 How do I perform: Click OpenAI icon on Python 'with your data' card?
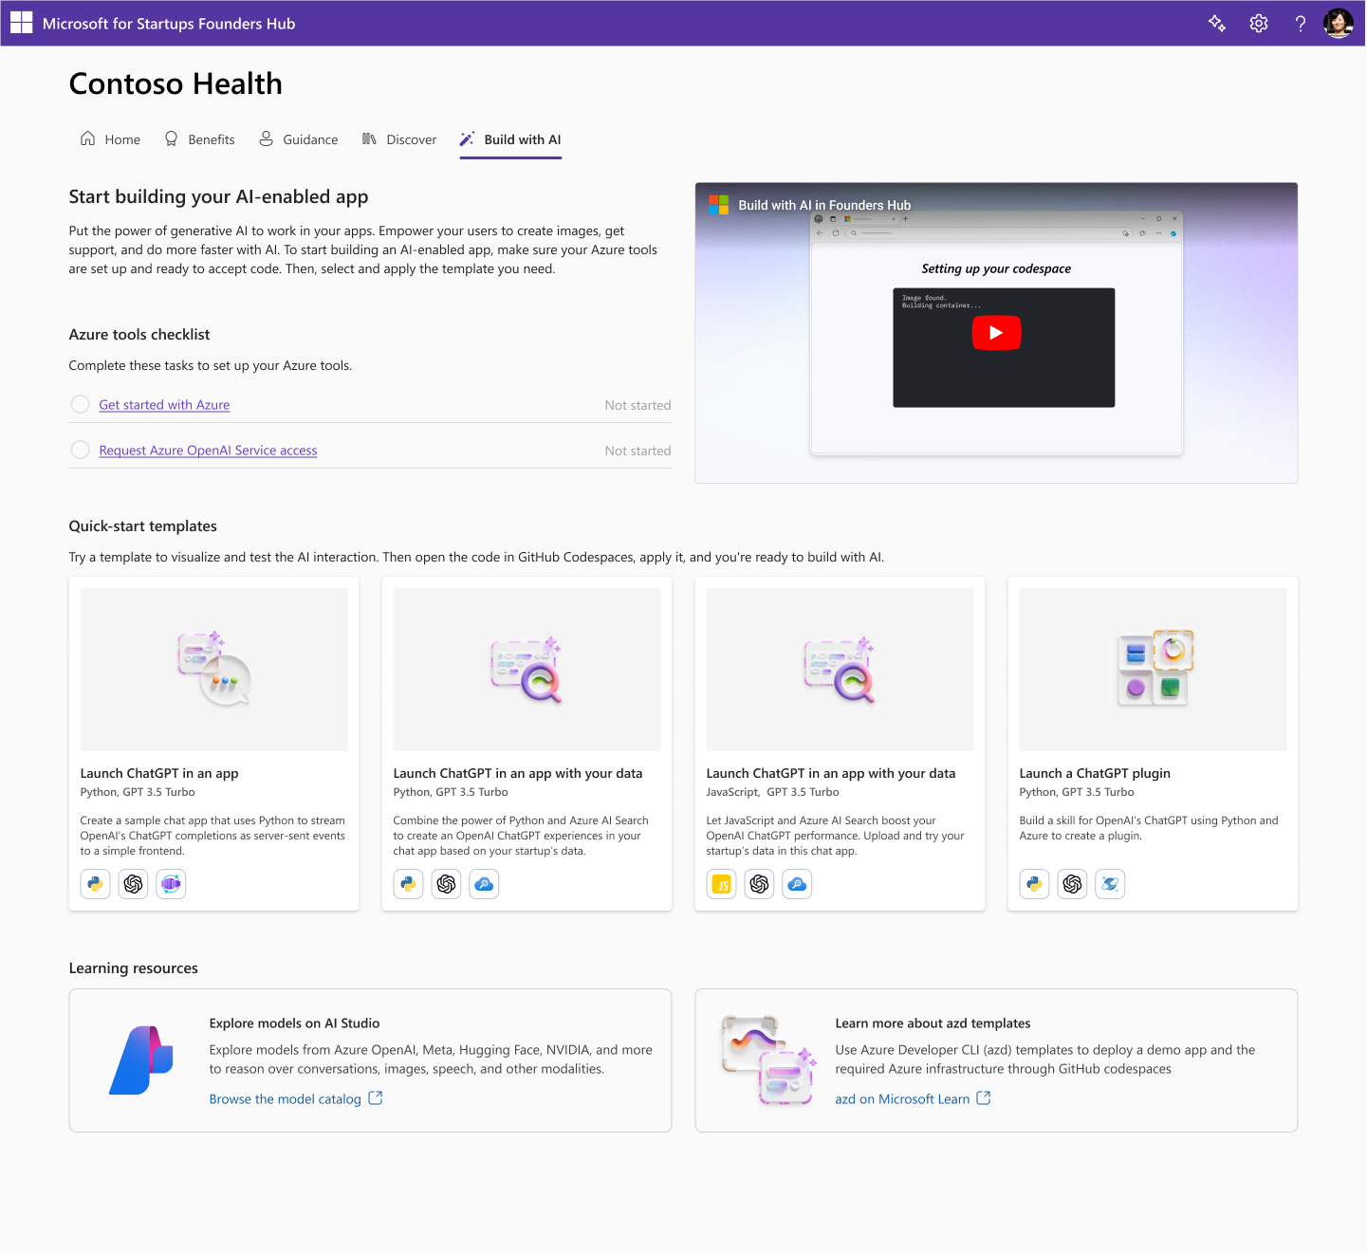(447, 884)
